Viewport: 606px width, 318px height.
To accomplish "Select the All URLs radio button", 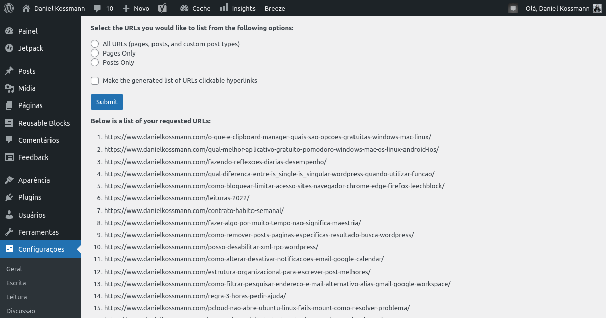I will coord(94,44).
